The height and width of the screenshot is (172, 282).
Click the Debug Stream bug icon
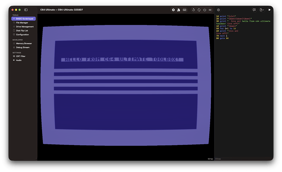[14, 47]
